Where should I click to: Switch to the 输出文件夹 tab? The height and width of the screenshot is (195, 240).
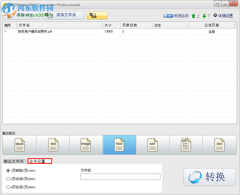pyautogui.click(x=14, y=161)
